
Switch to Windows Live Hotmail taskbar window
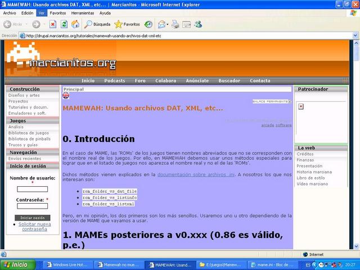pos(67,265)
